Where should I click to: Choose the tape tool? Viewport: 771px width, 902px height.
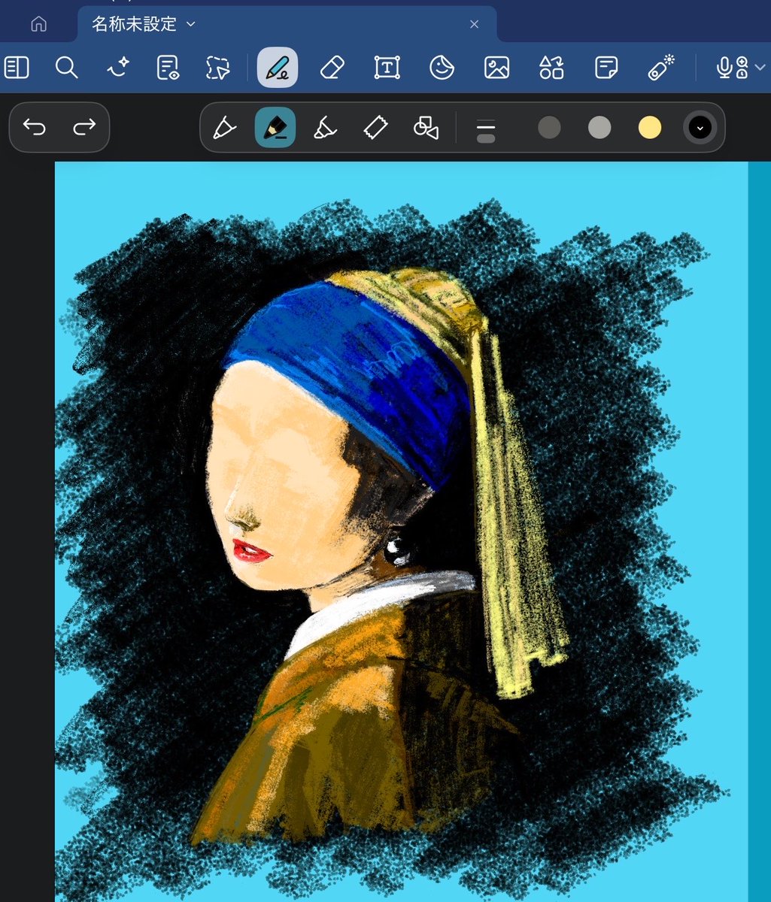click(375, 128)
